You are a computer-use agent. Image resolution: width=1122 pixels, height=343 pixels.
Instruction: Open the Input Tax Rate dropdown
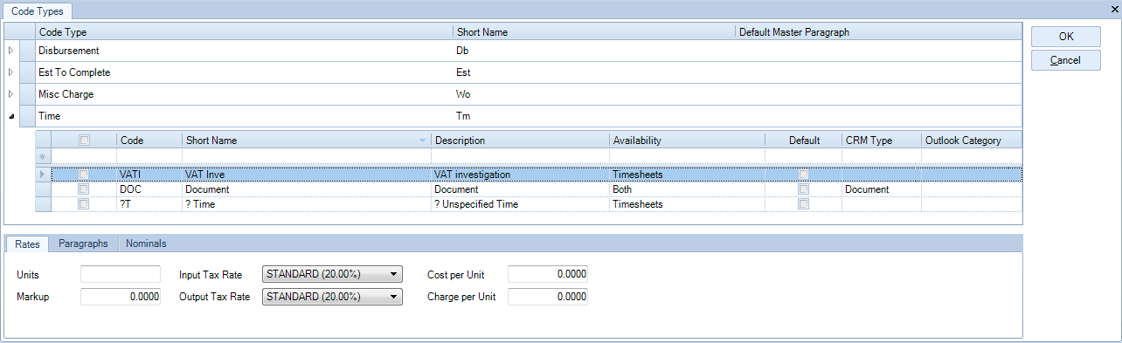332,274
